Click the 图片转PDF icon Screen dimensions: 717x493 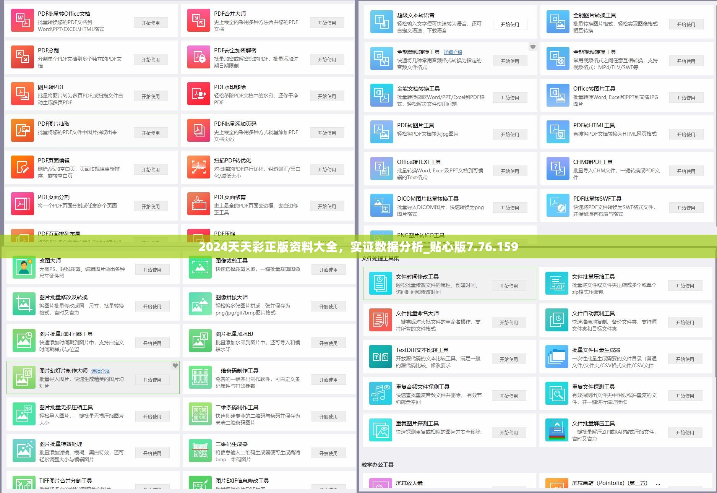coord(23,94)
